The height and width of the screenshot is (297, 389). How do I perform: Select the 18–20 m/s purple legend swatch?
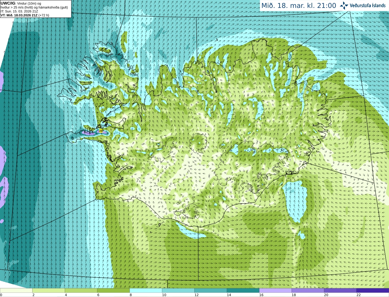[308, 290]
